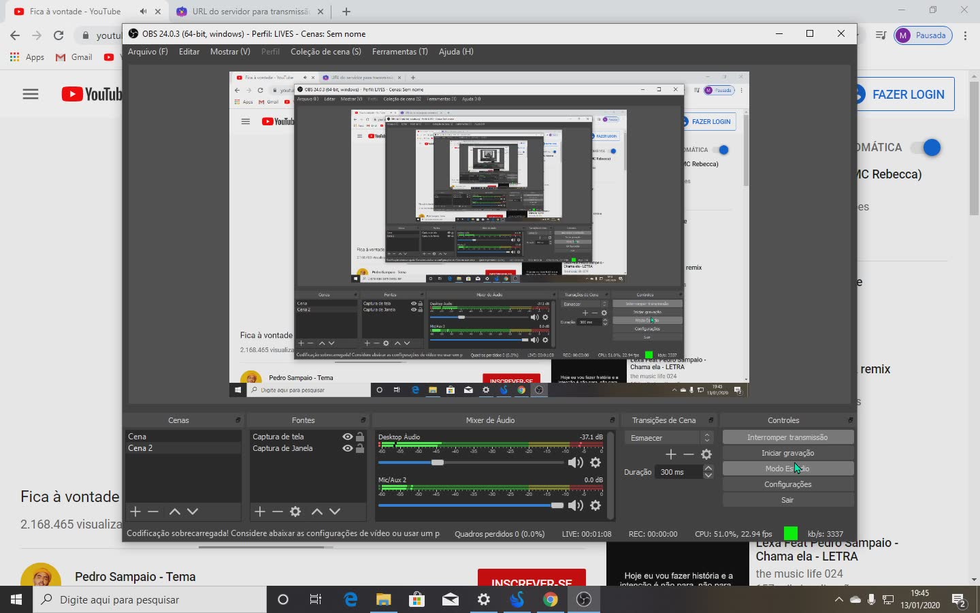Open source properties gear in Fontes panel
This screenshot has height=613, width=980.
click(x=295, y=512)
